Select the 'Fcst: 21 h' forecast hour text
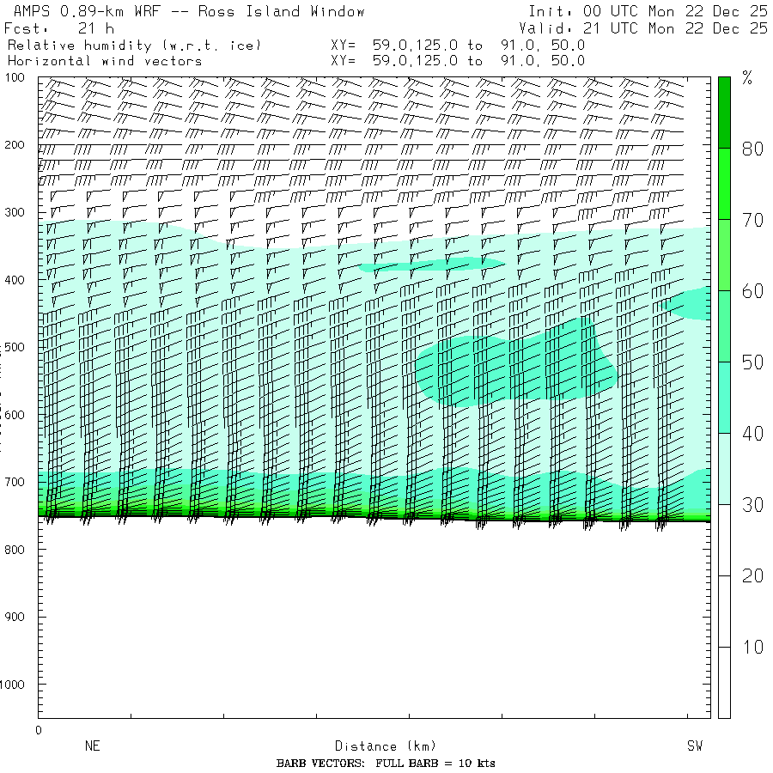 (x=59, y=28)
